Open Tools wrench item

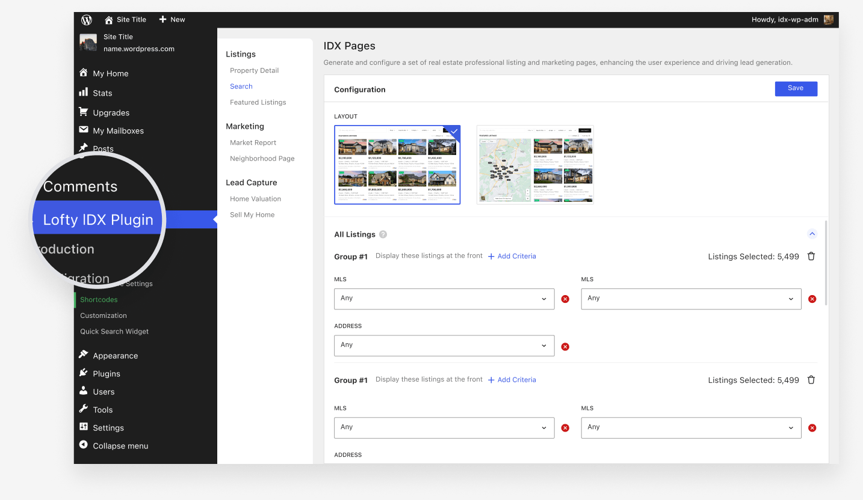[96, 410]
